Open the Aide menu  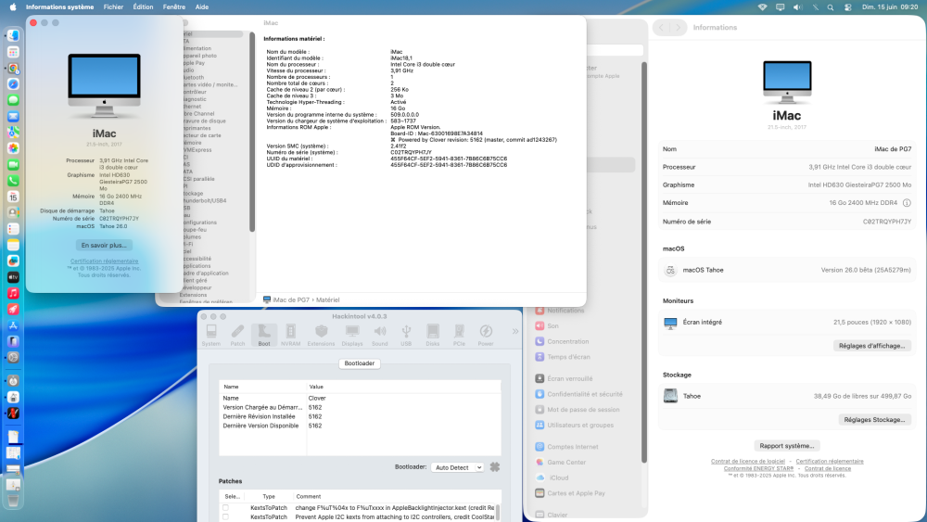click(x=201, y=7)
